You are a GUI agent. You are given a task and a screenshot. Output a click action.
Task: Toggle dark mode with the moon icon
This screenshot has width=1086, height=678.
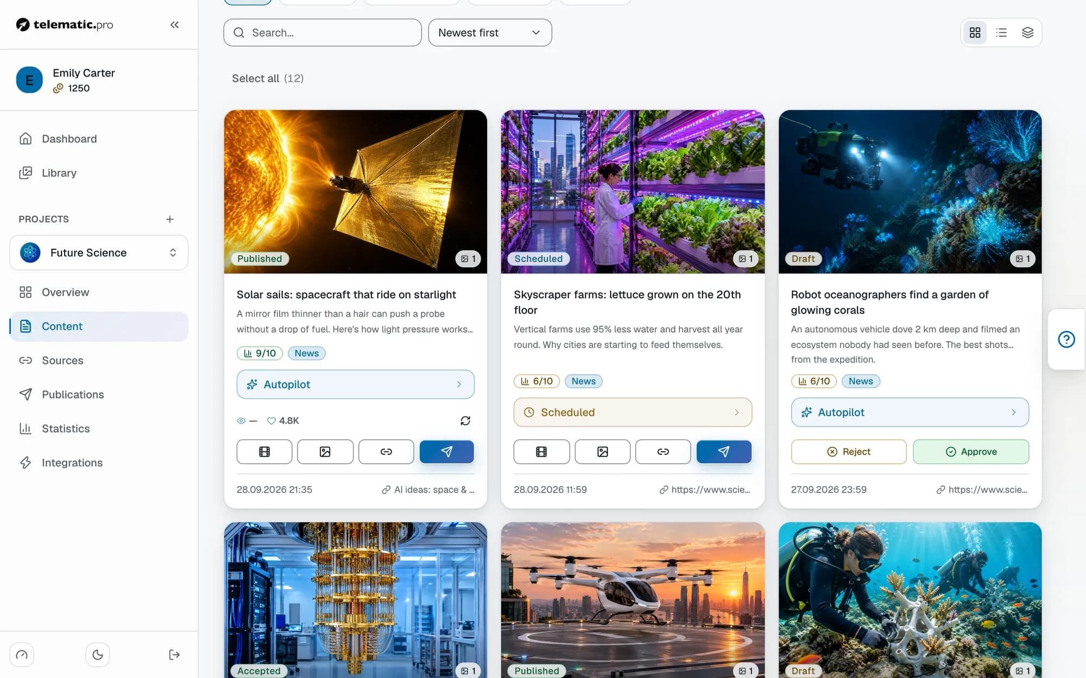(x=98, y=655)
